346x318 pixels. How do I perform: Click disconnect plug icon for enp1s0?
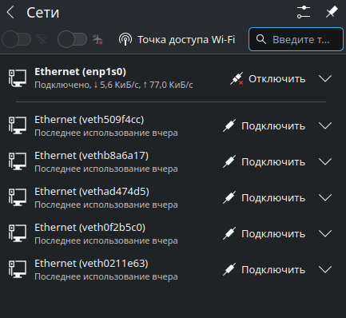(x=237, y=78)
